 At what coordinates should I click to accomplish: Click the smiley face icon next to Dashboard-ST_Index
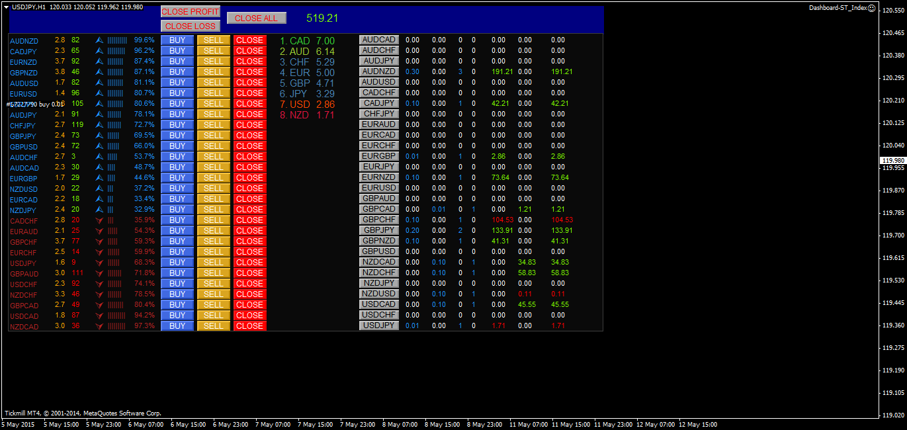click(x=871, y=8)
